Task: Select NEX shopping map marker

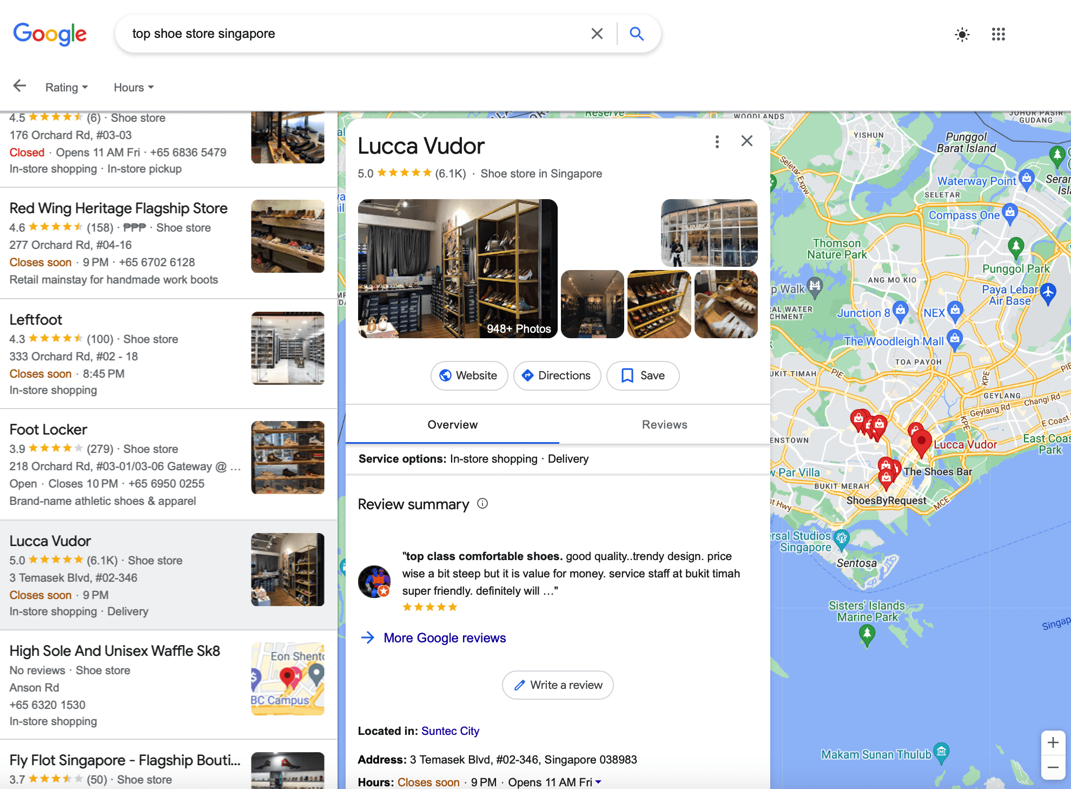Action: click(955, 312)
